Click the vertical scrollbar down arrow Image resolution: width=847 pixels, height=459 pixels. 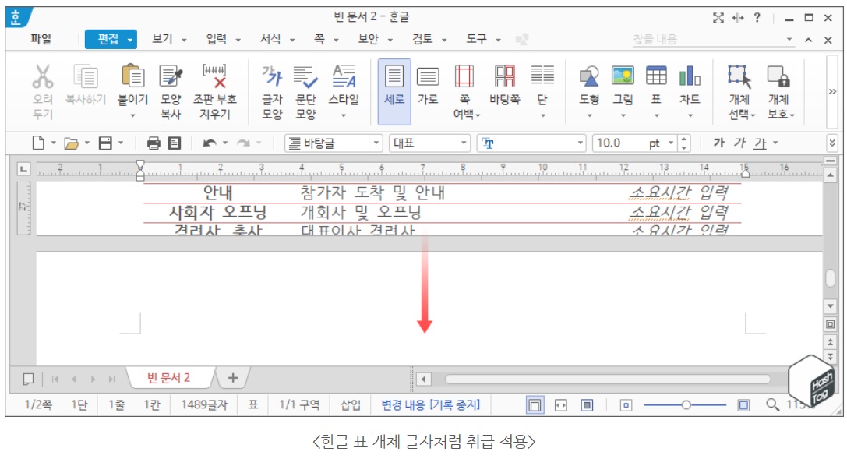(831, 306)
